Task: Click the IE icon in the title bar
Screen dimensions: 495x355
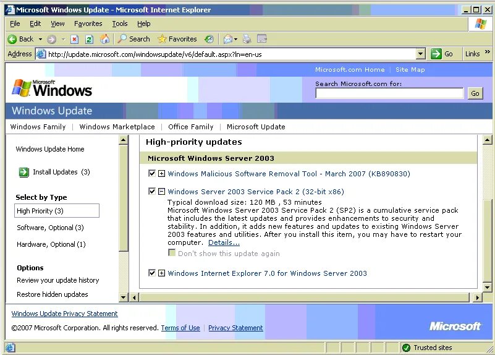Action: [x=10, y=10]
